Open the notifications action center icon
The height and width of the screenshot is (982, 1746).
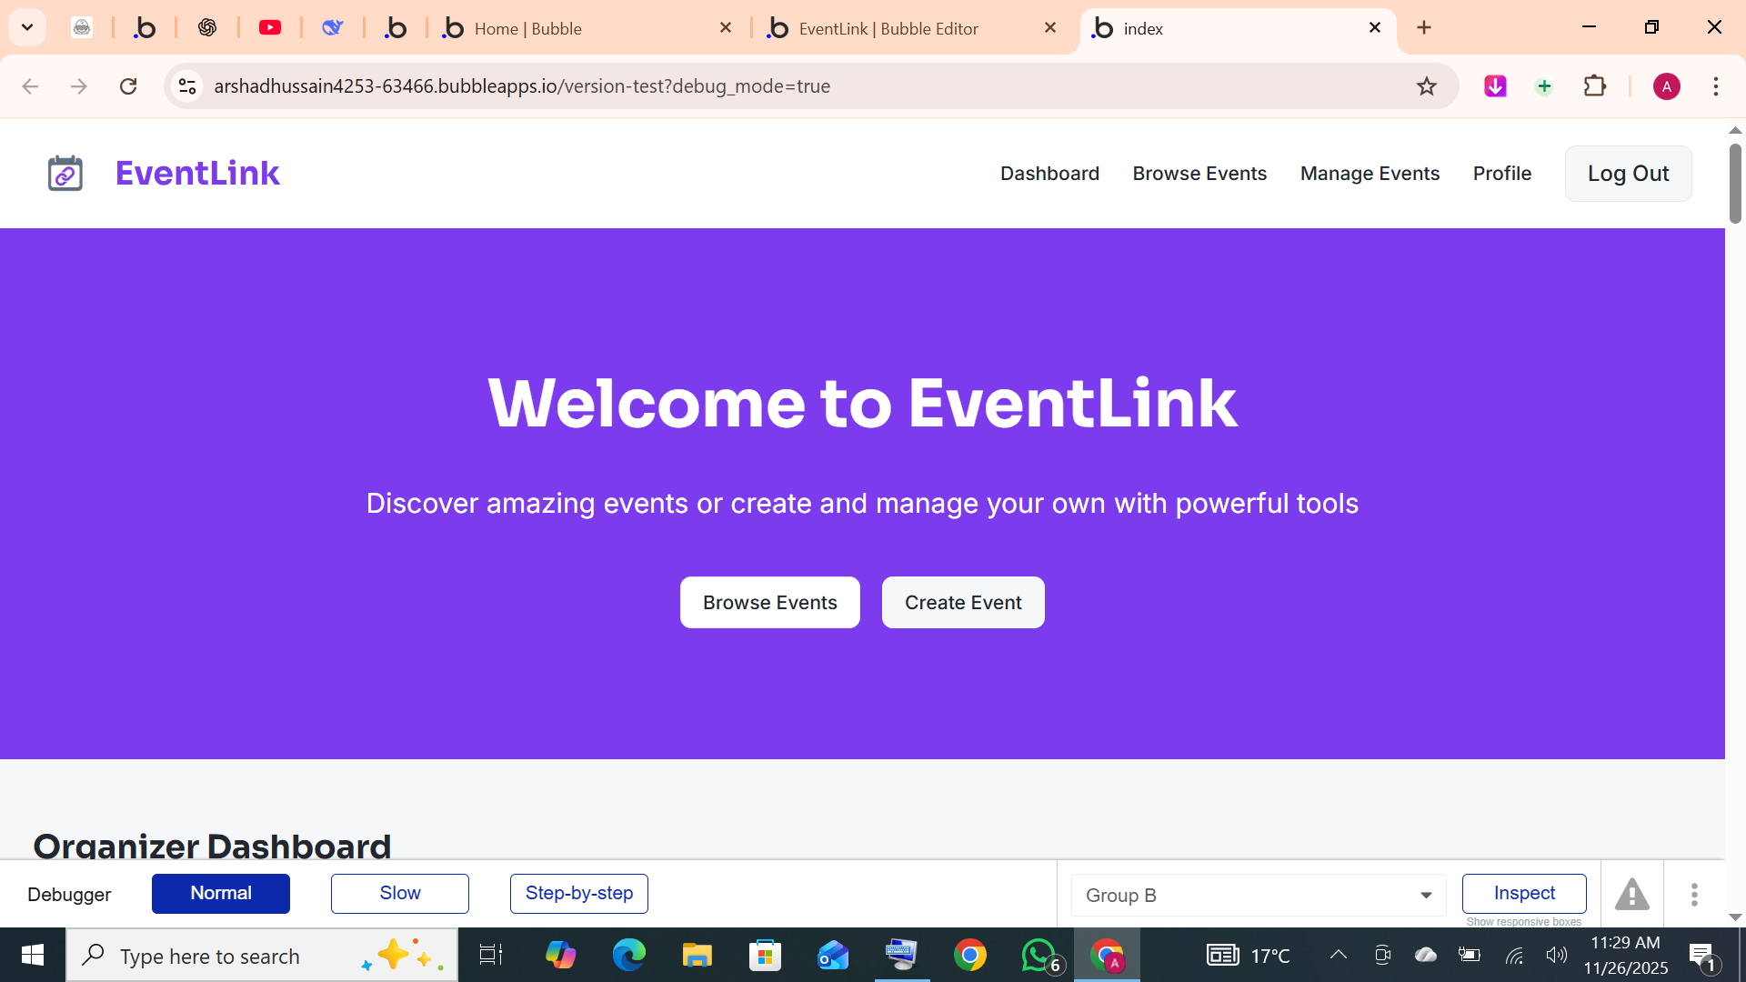pyautogui.click(x=1703, y=956)
